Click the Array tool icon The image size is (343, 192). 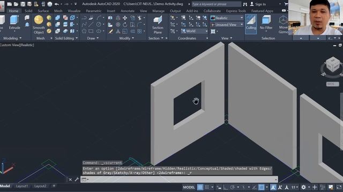[139, 31]
